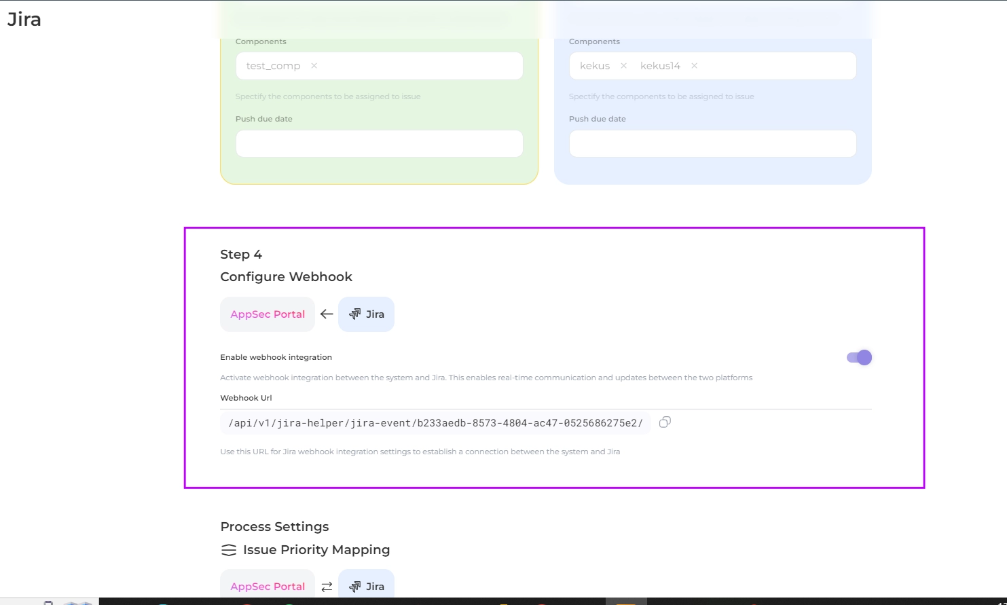
Task: Click the Jira page title
Action: [24, 20]
